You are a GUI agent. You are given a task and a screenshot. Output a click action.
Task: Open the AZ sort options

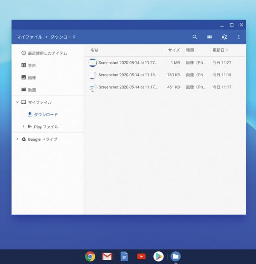(224, 37)
